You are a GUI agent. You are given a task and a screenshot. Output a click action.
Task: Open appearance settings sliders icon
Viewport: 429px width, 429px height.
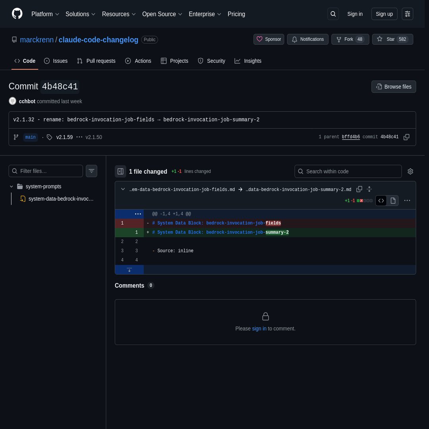[408, 14]
